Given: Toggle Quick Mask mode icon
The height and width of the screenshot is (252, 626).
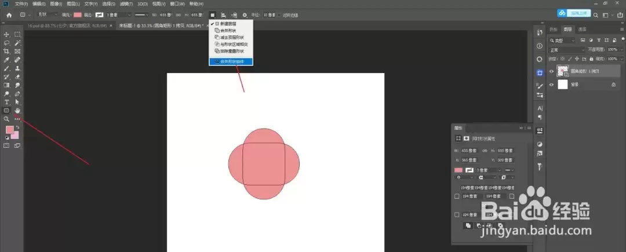Looking at the screenshot, I should pos(6,145).
